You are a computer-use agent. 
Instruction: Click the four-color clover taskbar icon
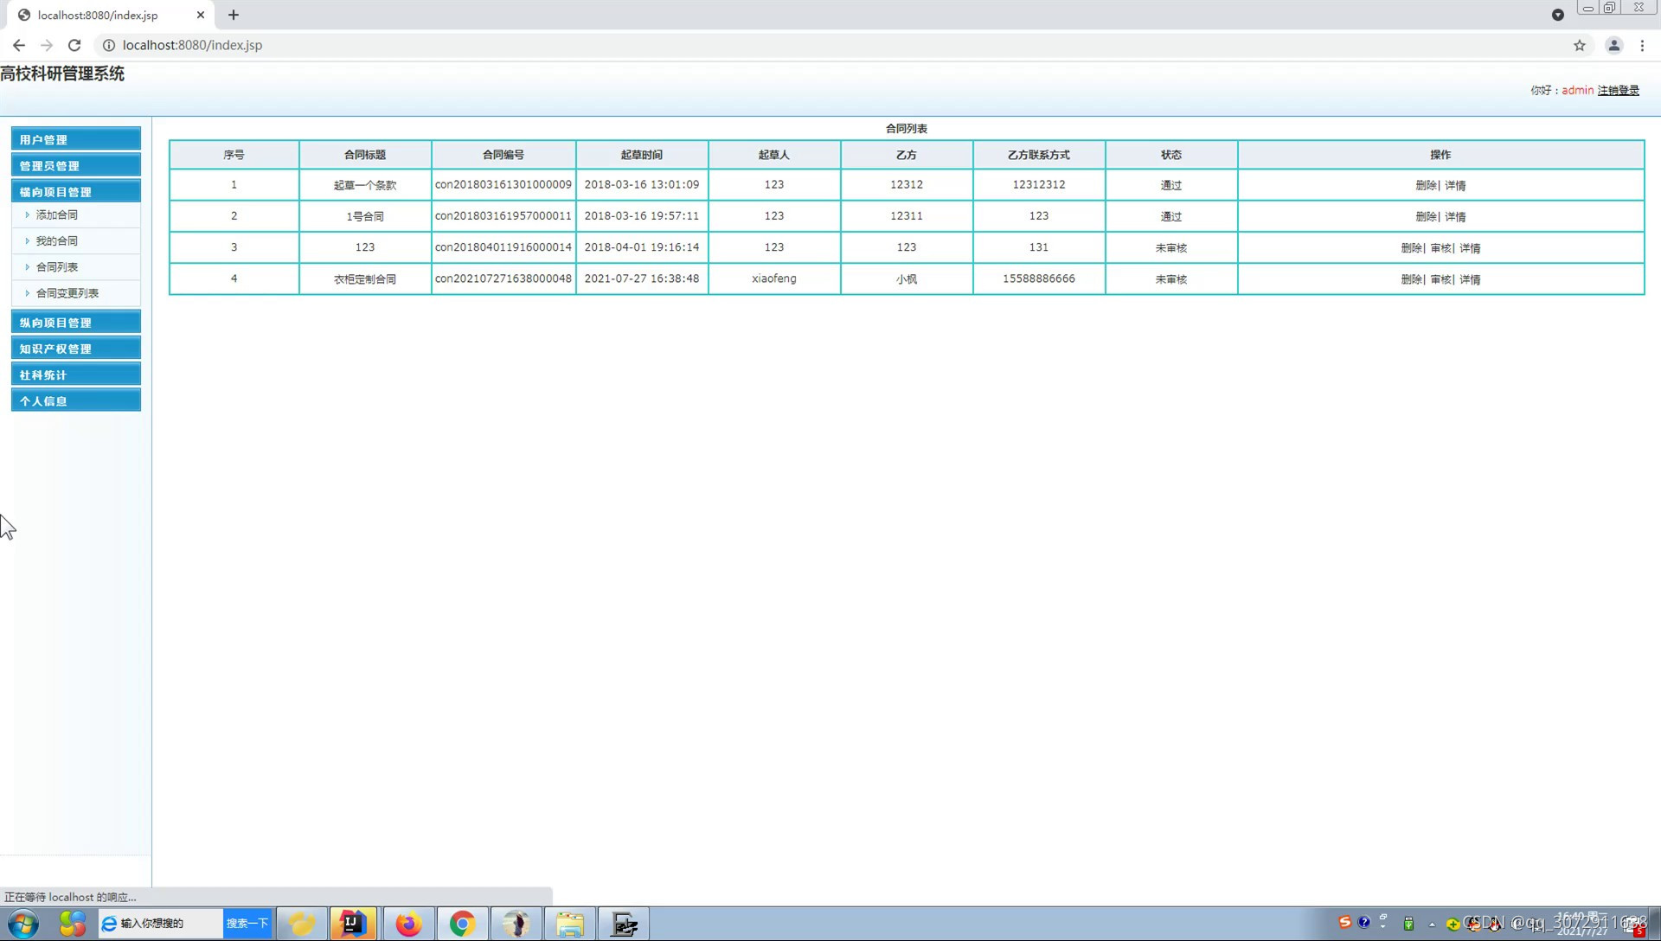tap(73, 924)
